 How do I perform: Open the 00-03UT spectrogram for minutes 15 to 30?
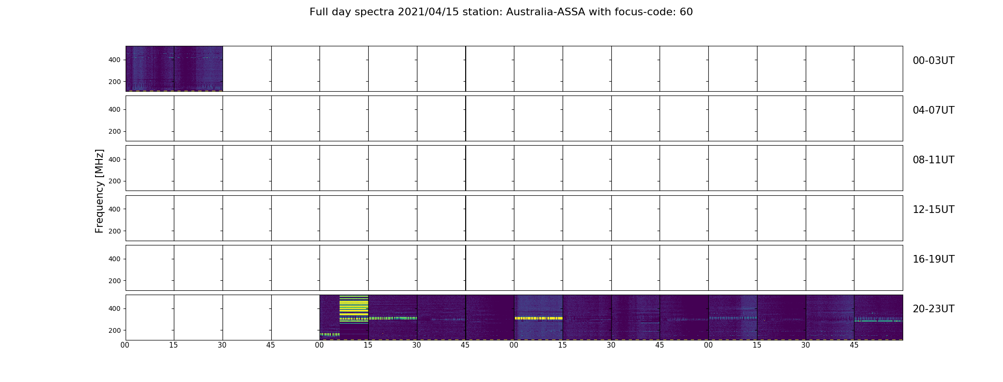point(198,69)
